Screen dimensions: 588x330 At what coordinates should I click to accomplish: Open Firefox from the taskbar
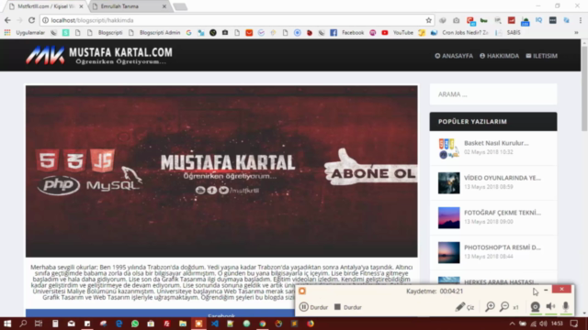[x=311, y=324]
